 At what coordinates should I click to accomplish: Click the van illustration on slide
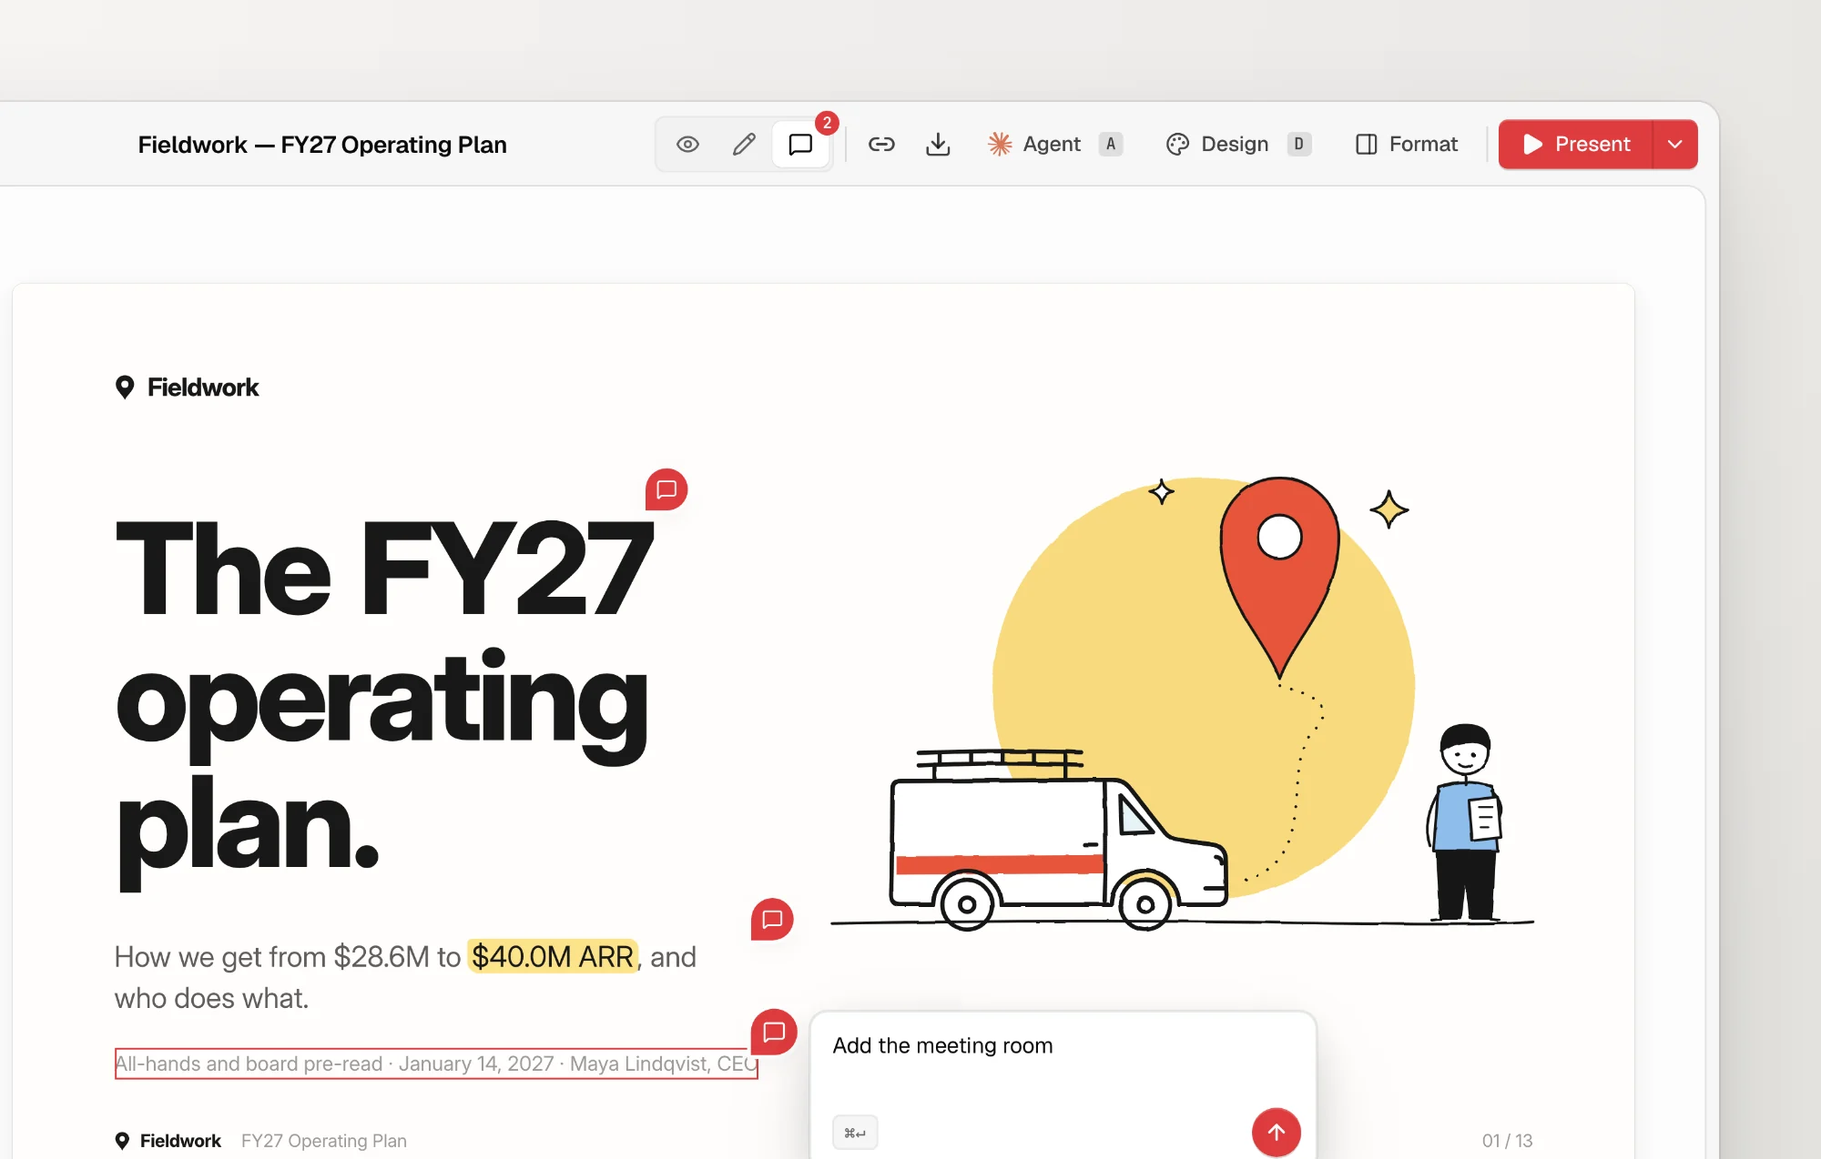[1058, 839]
